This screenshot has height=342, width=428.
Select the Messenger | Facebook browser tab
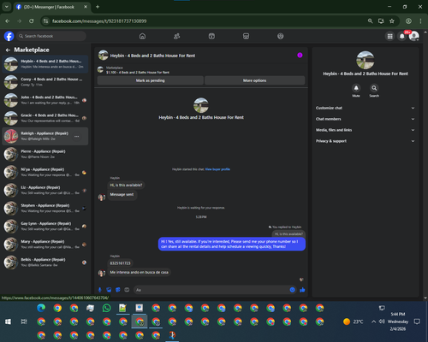[x=51, y=7]
